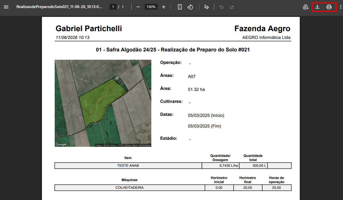This screenshot has width=343, height=200.
Task: Select the COLHEITADEIRA machine row
Action: click(173, 188)
